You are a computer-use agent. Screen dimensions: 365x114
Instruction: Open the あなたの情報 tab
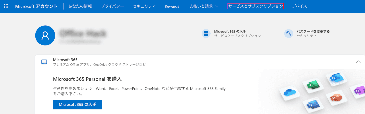point(80,6)
